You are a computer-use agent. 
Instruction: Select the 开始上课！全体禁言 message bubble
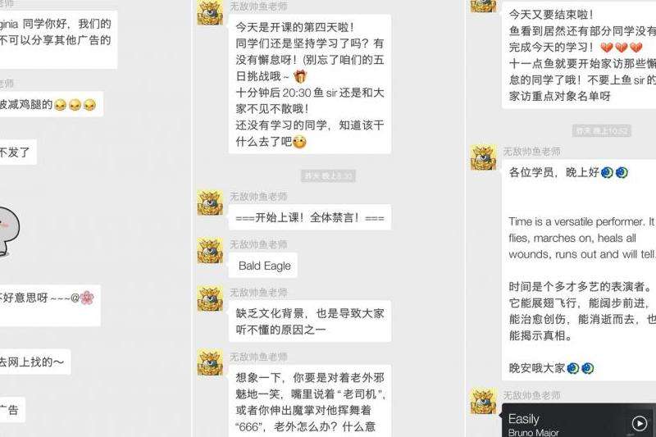tap(310, 217)
